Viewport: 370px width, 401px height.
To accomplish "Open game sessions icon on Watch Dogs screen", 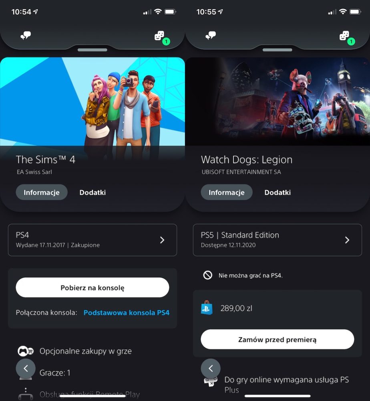I will (x=344, y=36).
